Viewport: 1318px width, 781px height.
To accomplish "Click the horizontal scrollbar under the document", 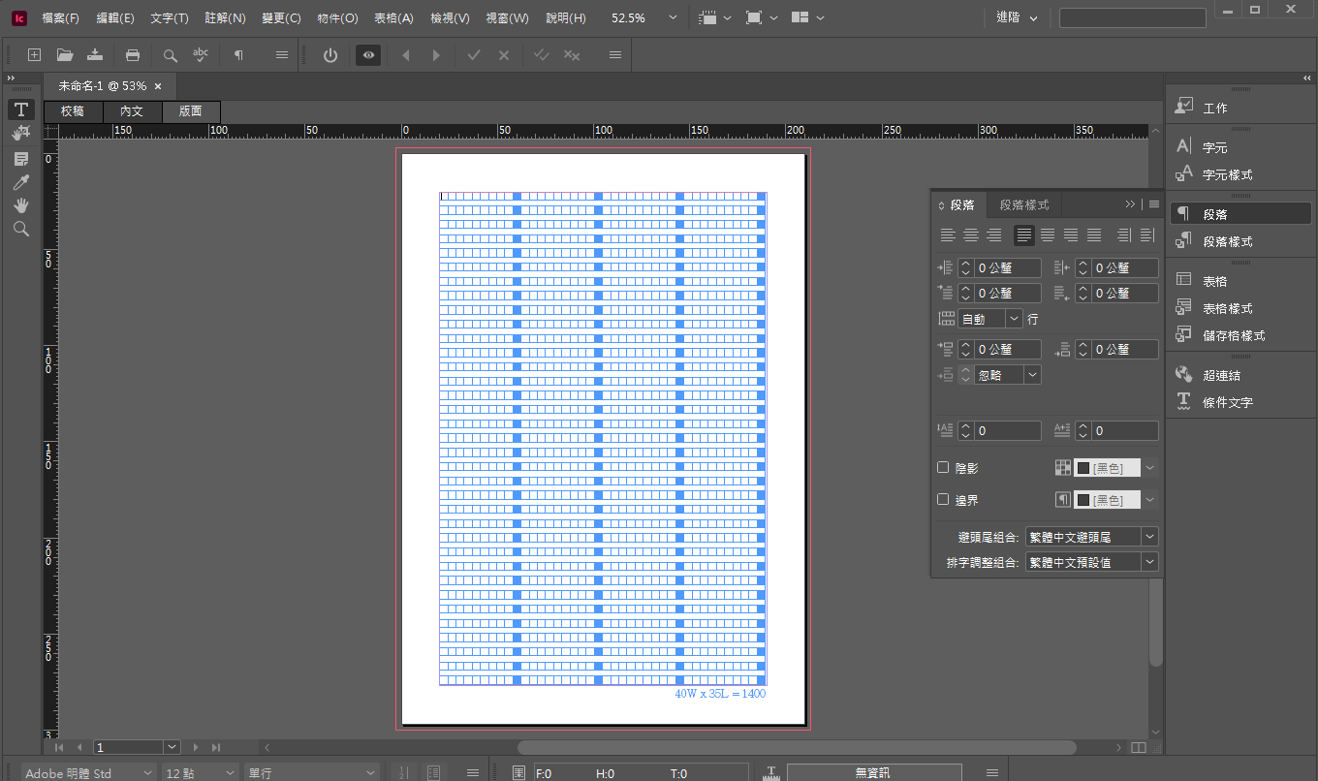I will pos(797,747).
